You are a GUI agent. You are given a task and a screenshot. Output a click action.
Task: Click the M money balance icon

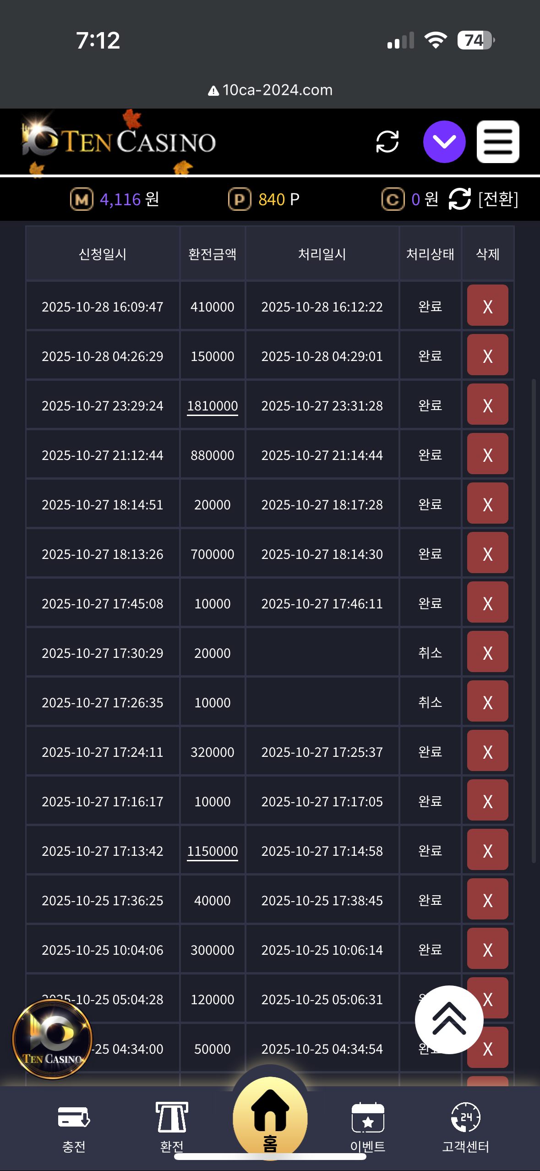point(82,200)
